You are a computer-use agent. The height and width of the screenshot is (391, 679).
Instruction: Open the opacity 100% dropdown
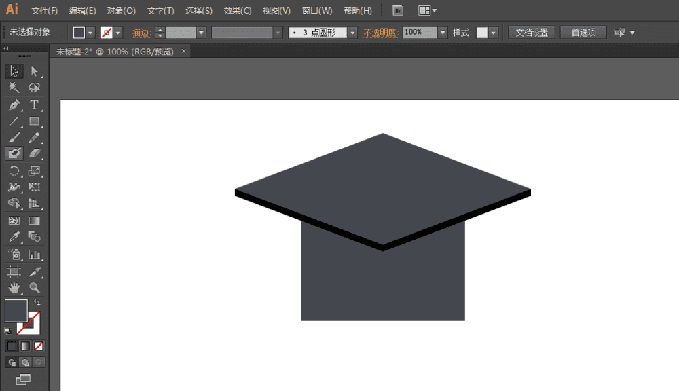tap(443, 33)
